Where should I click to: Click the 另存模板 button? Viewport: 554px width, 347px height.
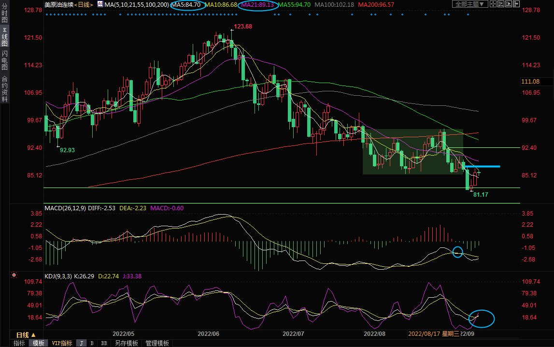(126, 343)
